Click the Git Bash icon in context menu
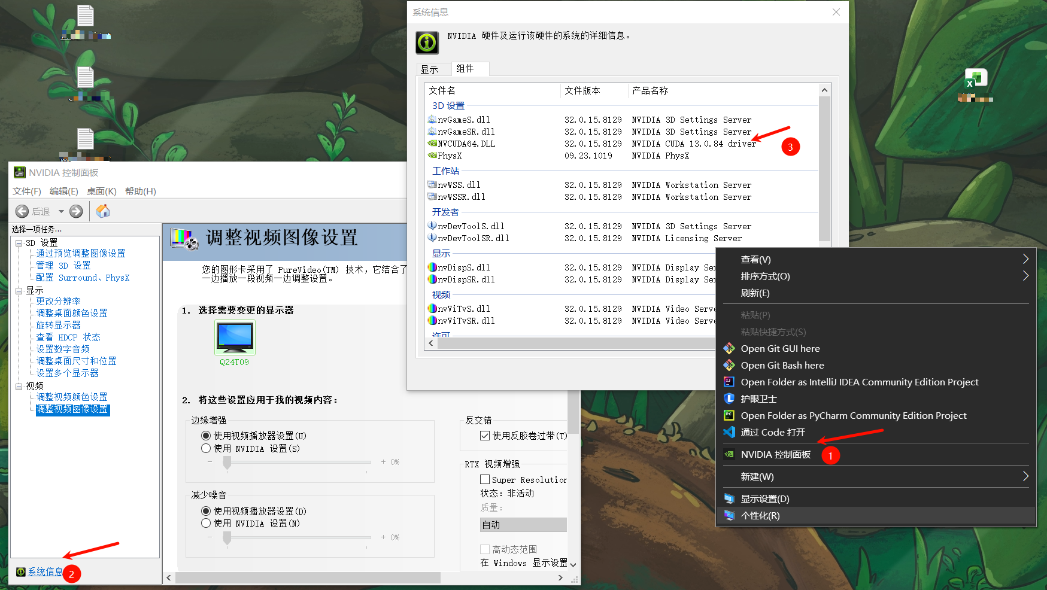The width and height of the screenshot is (1047, 590). tap(729, 365)
